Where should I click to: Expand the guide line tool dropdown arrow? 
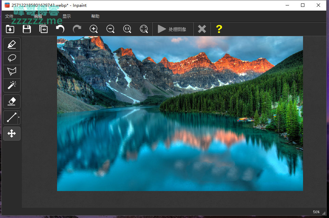pos(19,117)
